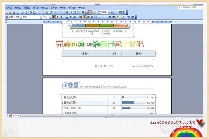Expand the 小三 font size dropdown
The height and width of the screenshot is (139, 209).
coord(50,17)
